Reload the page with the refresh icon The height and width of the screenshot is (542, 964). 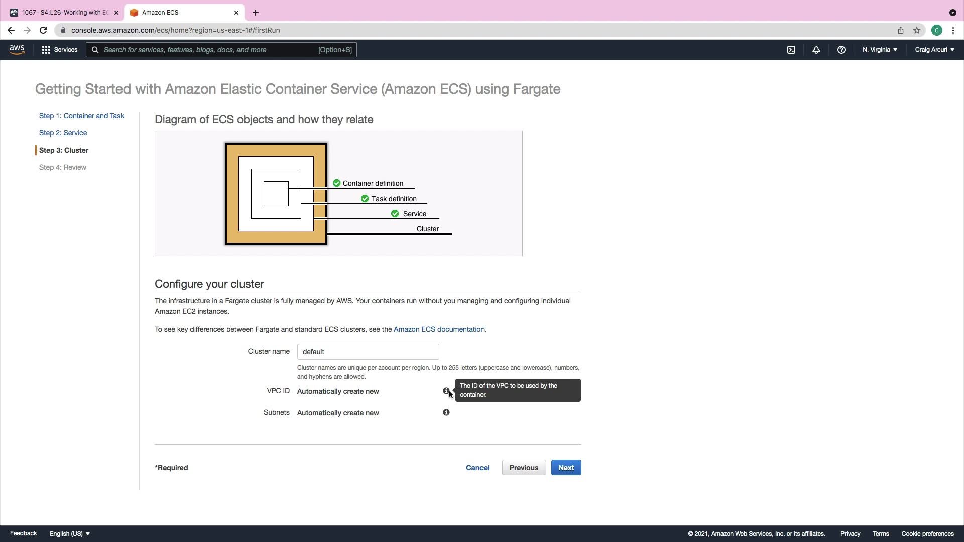pyautogui.click(x=43, y=30)
